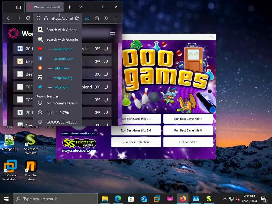Open Visit Our Store desktop shortcut
Screen dimensions: 272x204
(x=31, y=170)
